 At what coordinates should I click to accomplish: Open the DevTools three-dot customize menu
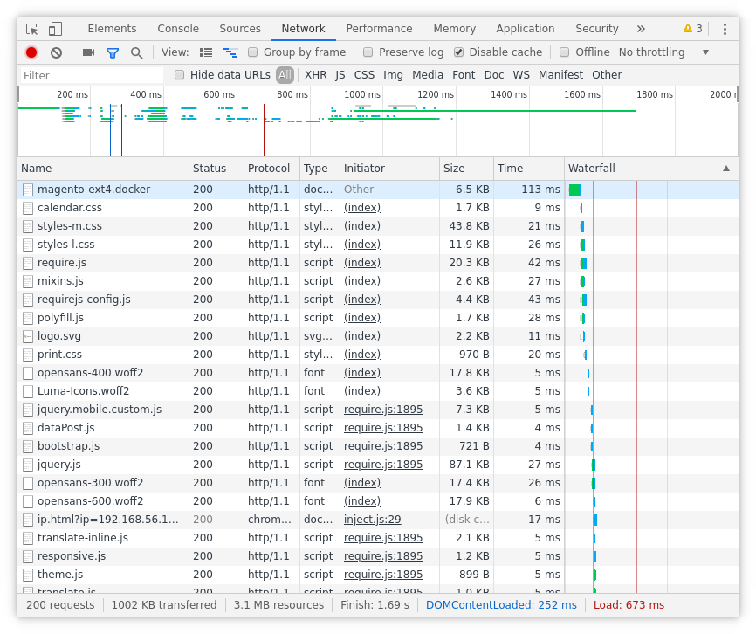click(x=725, y=28)
